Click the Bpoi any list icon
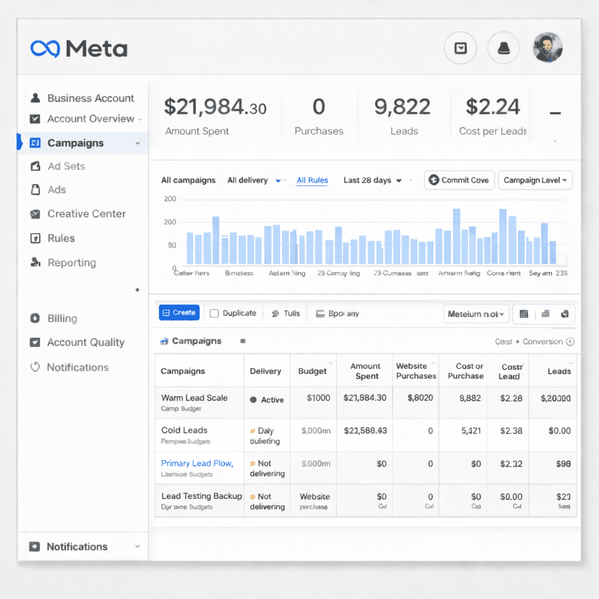Image resolution: width=599 pixels, height=599 pixels. pos(320,314)
